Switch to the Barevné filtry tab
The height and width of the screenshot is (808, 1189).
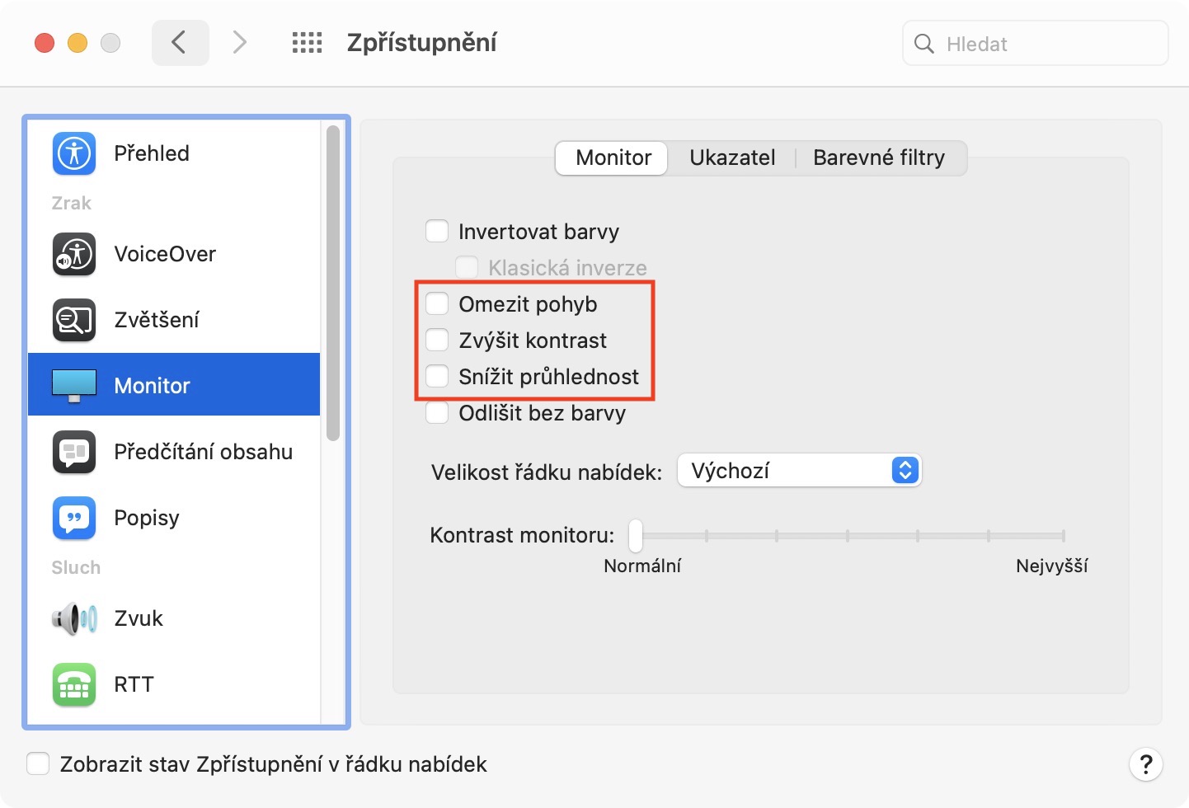(x=879, y=157)
